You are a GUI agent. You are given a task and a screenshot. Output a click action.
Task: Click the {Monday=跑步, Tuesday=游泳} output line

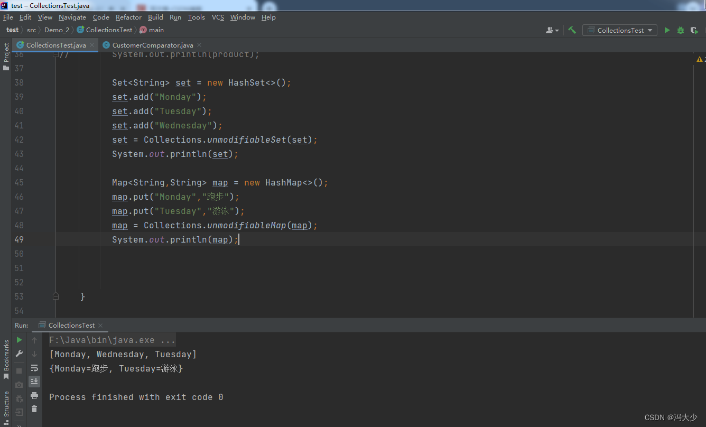point(116,368)
